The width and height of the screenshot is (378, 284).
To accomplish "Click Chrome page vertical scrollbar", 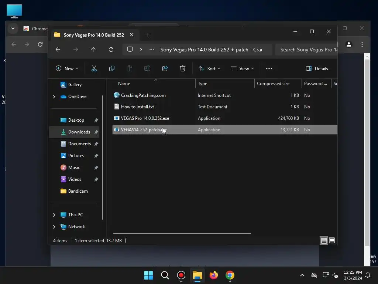I will point(367,152).
